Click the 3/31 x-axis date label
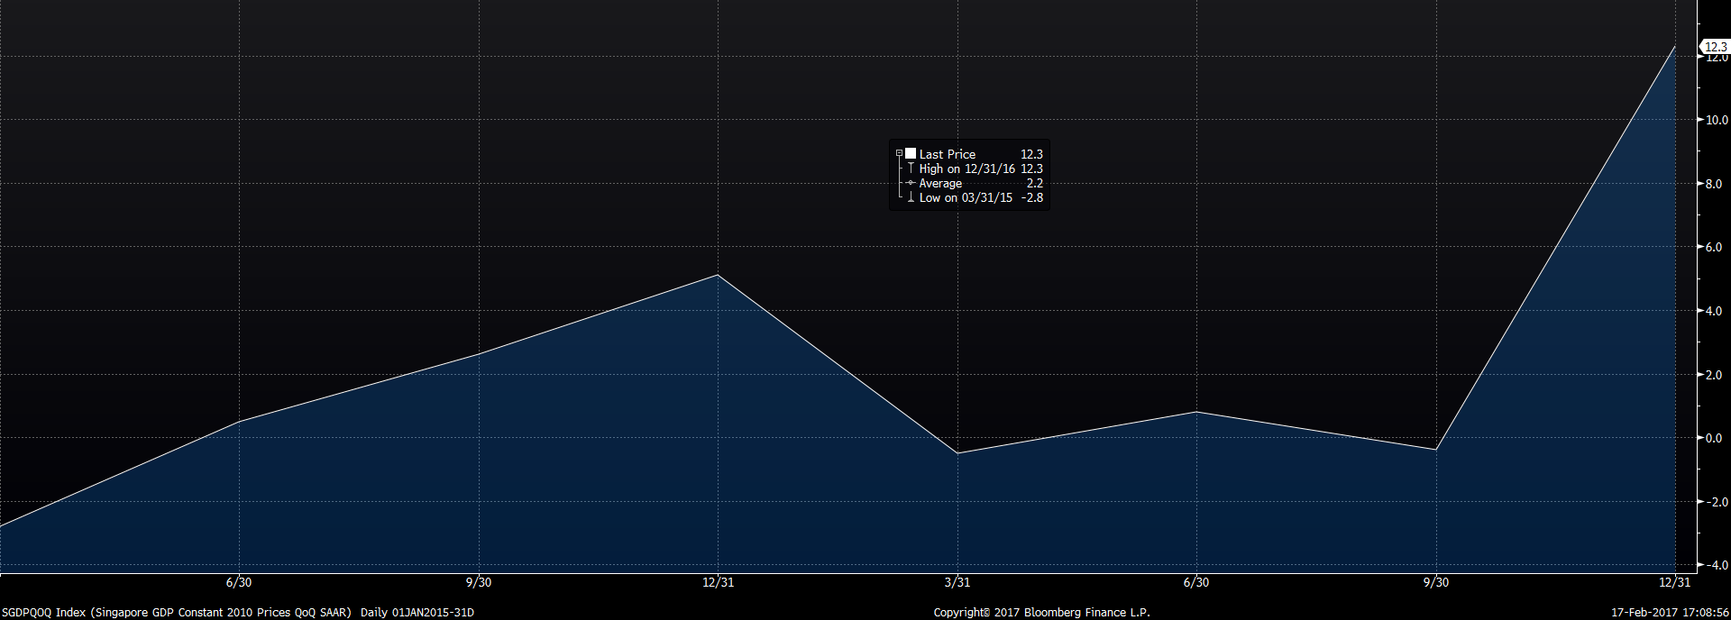 tap(957, 582)
